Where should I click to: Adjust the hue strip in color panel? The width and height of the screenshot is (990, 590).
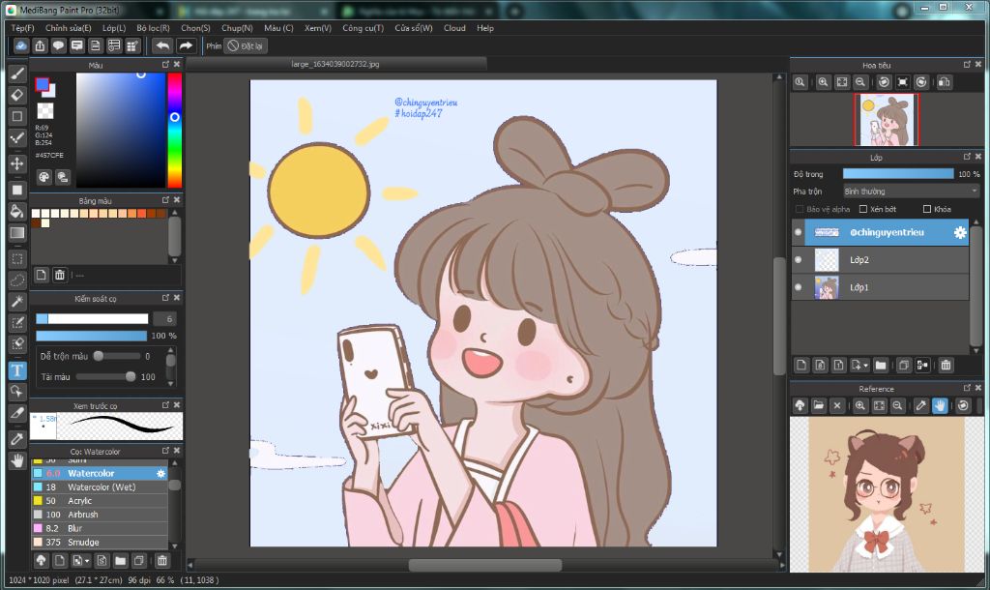pyautogui.click(x=175, y=131)
